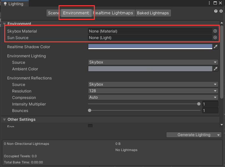Viewport: 225px width, 167px height.
Task: Click the Bounces value field
Action: pyautogui.click(x=210, y=111)
